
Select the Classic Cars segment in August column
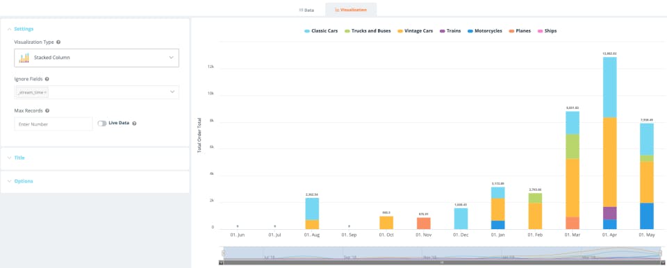tap(312, 208)
